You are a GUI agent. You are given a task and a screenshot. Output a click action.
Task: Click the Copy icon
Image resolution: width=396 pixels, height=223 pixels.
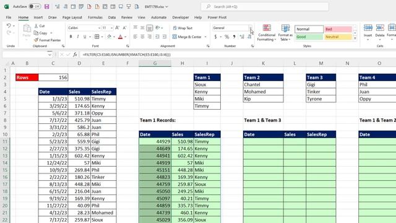coord(36,33)
